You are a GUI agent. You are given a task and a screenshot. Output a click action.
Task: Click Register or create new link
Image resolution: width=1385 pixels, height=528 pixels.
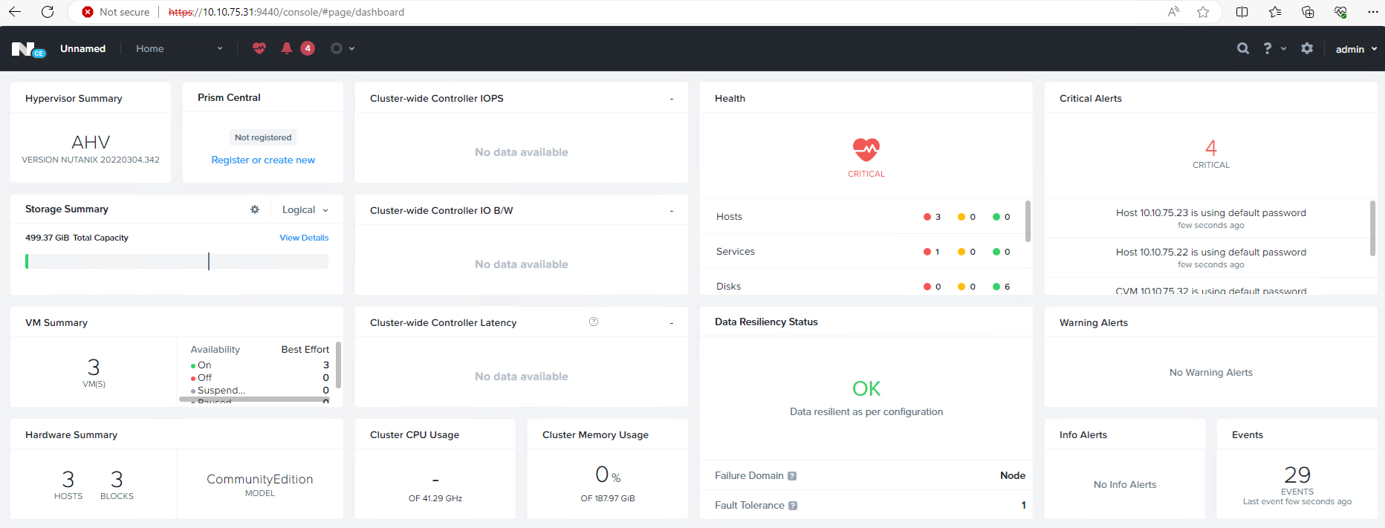(263, 160)
